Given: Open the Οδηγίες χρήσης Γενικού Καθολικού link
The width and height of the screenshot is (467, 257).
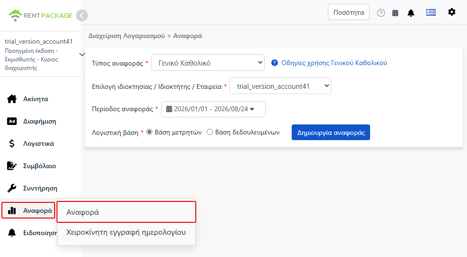Looking at the screenshot, I should pyautogui.click(x=334, y=63).
